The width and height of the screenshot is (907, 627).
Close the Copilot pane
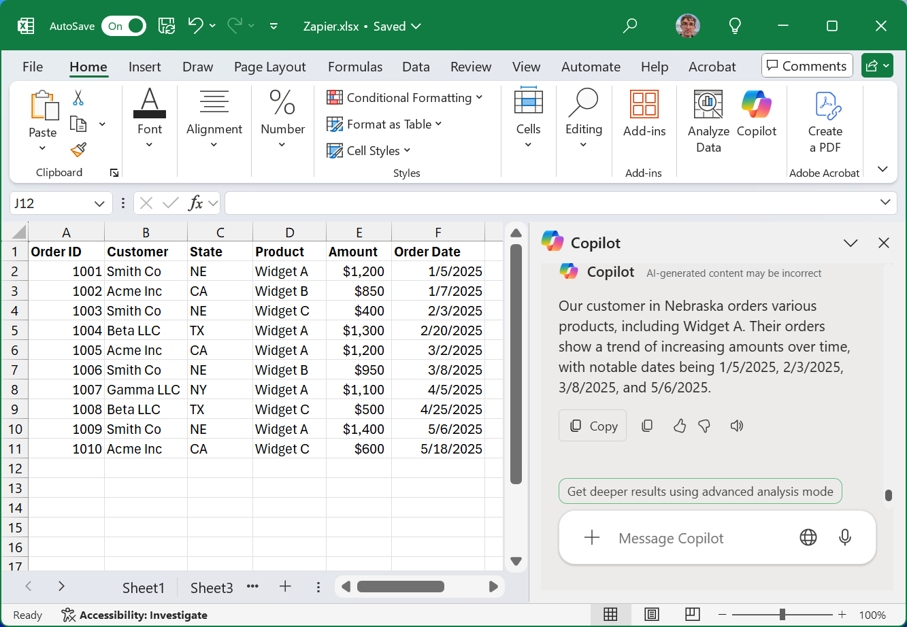[884, 243]
